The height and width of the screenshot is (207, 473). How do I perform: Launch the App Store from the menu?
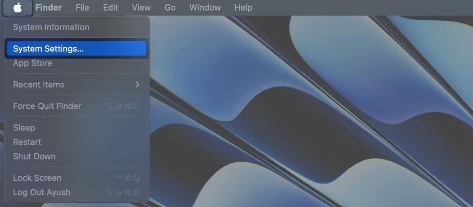tap(32, 63)
